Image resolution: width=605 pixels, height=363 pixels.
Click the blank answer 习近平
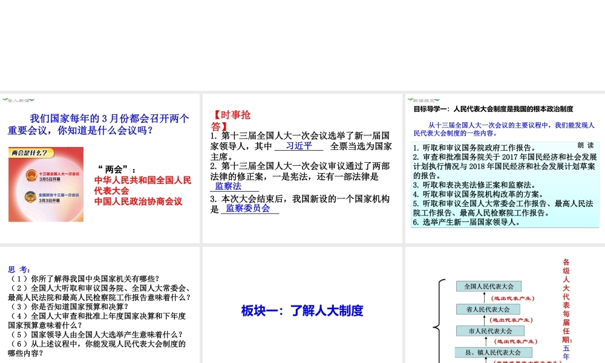[299, 145]
